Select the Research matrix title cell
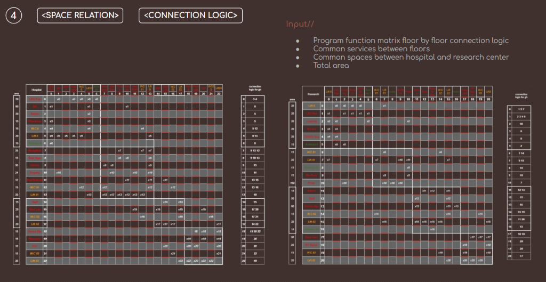This screenshot has height=282, width=546. [313, 94]
